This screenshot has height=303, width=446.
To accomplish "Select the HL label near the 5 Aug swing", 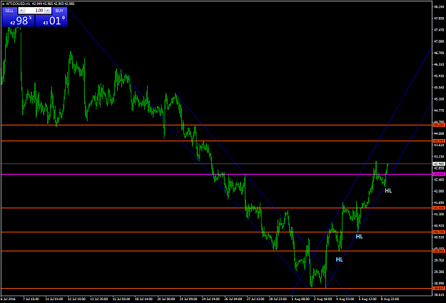I will (359, 236).
